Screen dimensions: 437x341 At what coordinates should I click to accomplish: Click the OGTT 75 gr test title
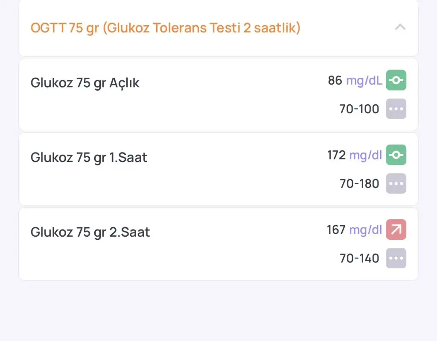pyautogui.click(x=166, y=28)
